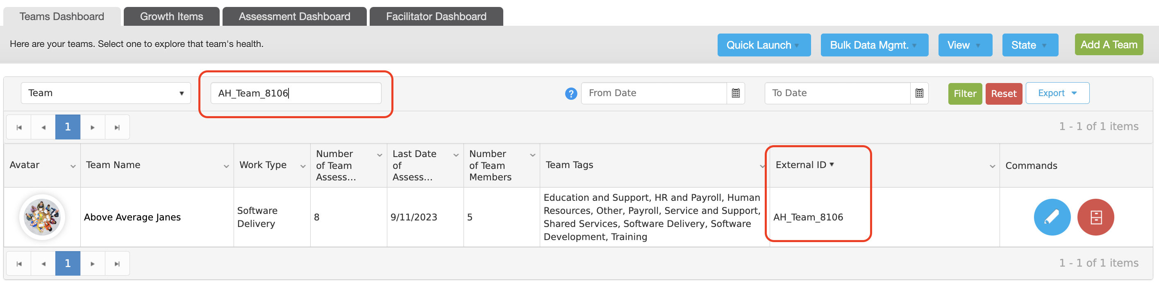The image size is (1159, 283).
Task: Open the Team Name column menu chevron
Action: coord(226,166)
